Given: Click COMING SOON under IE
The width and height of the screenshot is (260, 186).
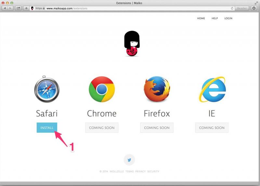Looking at the screenshot, I should click(212, 128).
